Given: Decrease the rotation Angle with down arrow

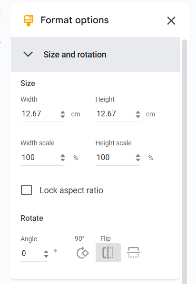Looking at the screenshot, I should pos(46,256).
